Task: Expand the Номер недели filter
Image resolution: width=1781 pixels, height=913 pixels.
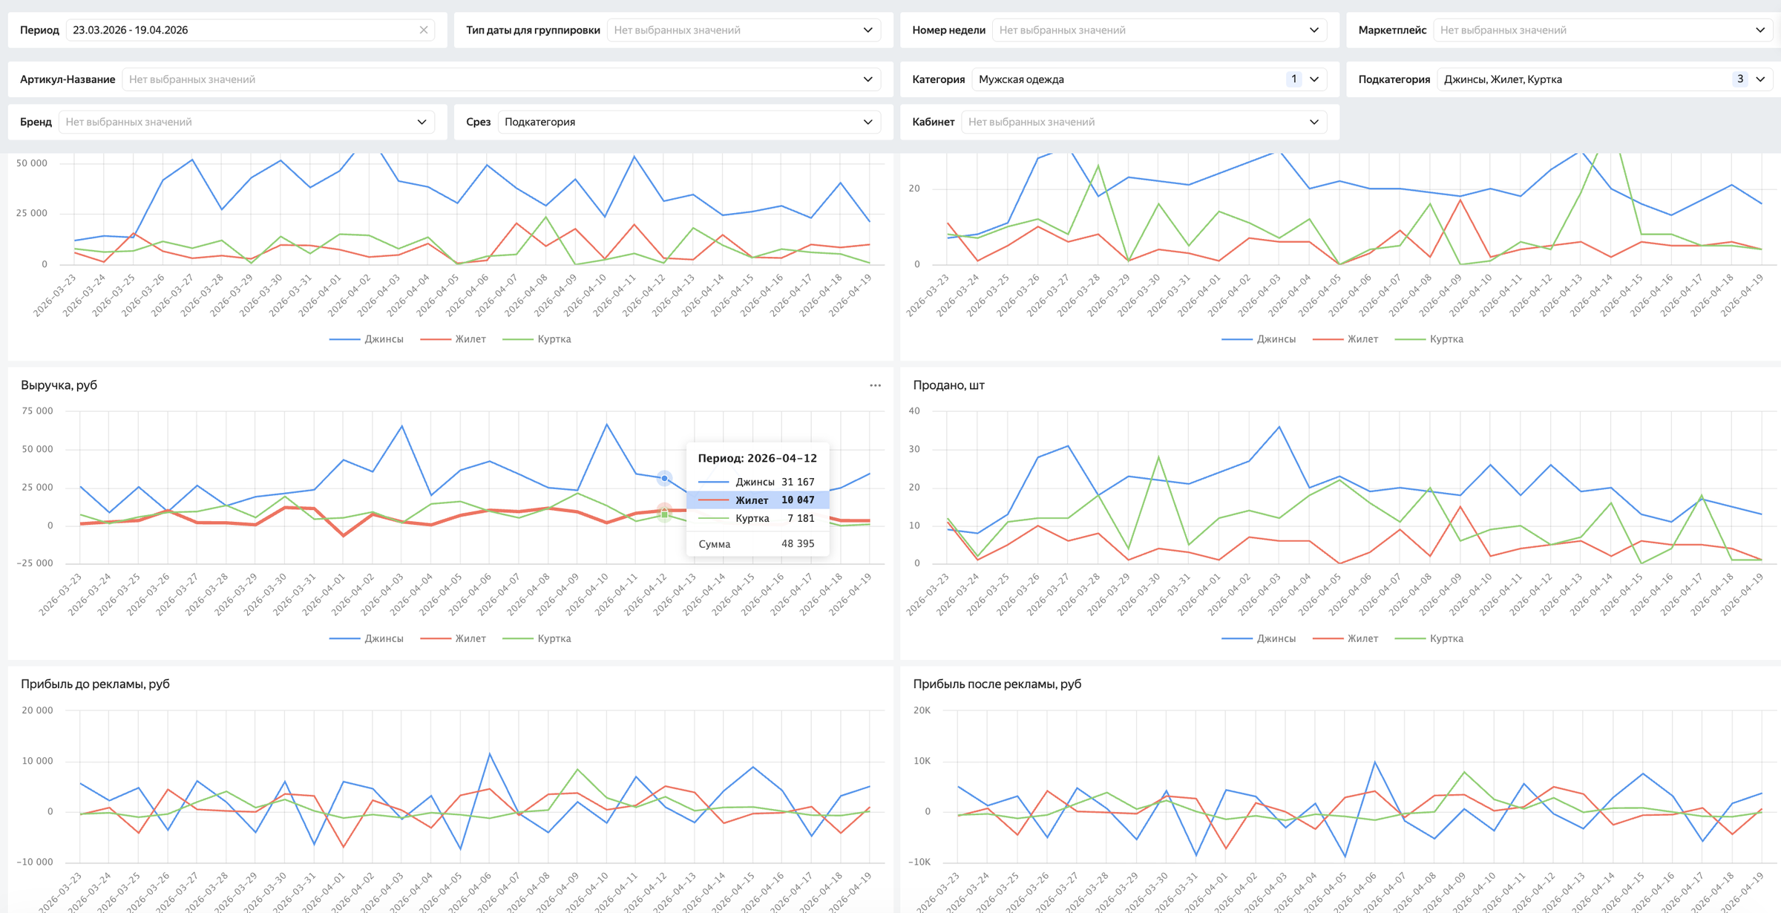Action: point(1159,30)
